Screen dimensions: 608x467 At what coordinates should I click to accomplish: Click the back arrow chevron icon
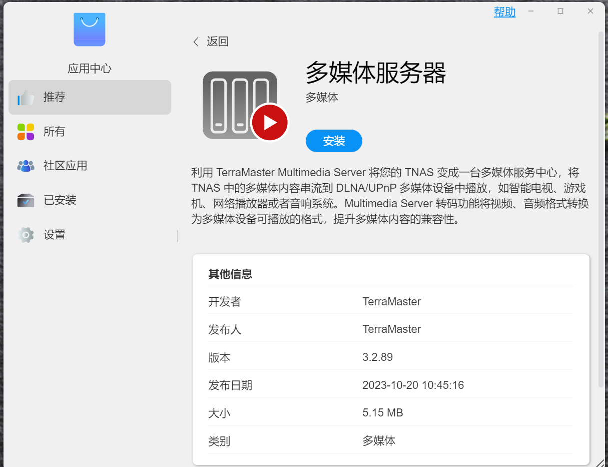tap(196, 42)
